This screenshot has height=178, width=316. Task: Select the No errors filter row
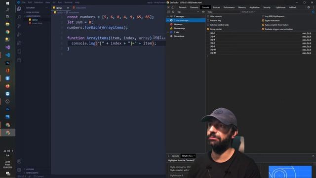click(x=186, y=24)
